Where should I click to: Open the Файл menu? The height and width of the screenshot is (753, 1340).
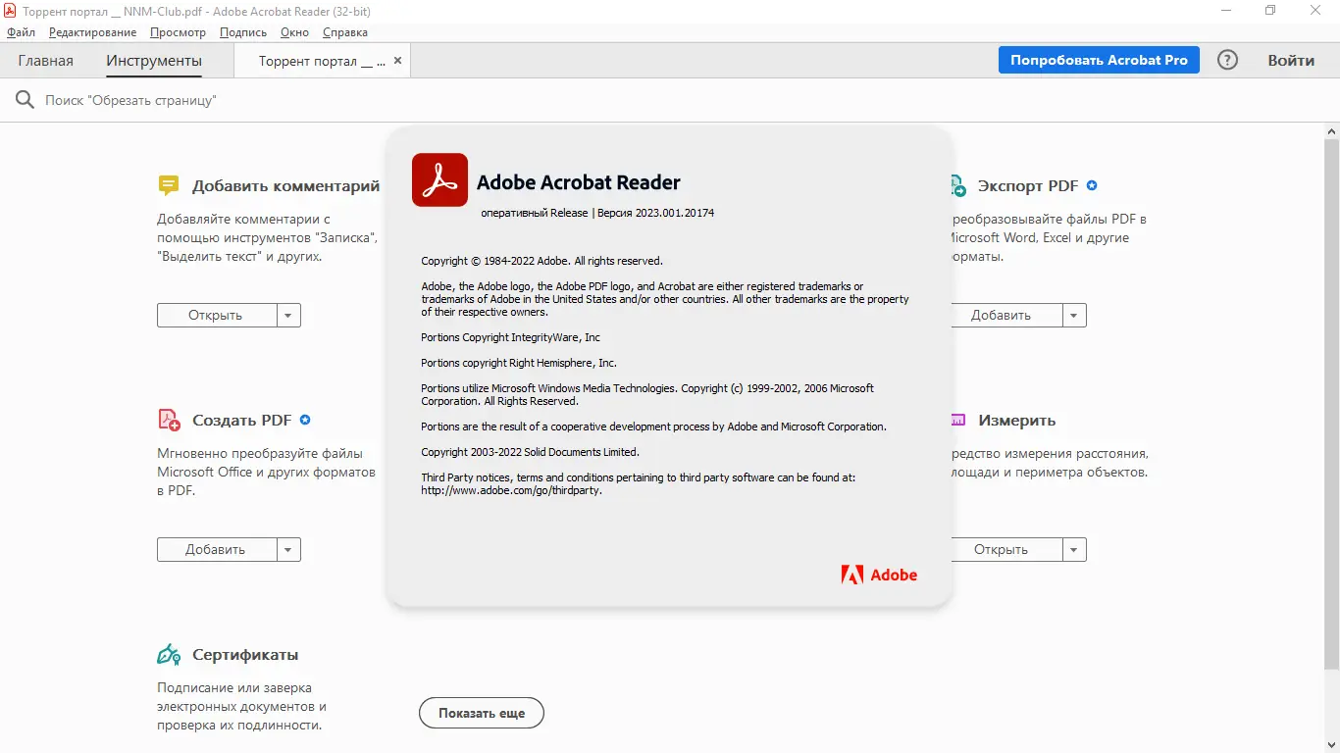point(21,32)
